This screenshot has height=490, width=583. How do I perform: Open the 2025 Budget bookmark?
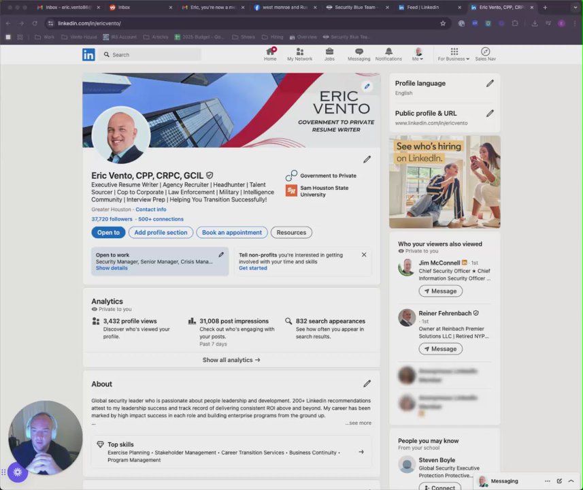point(199,37)
